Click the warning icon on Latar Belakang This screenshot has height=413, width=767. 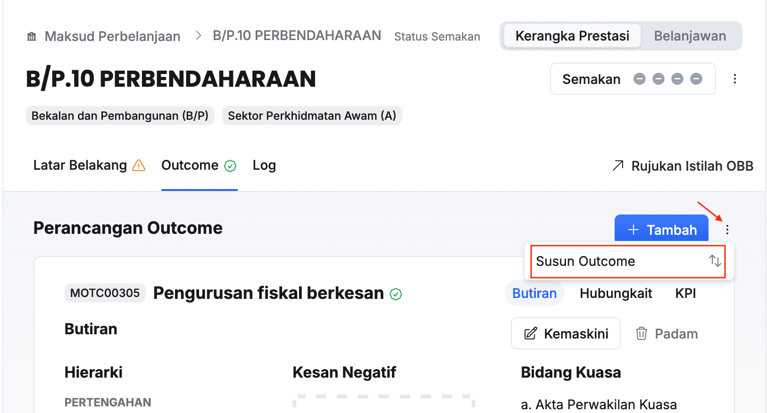coord(139,165)
